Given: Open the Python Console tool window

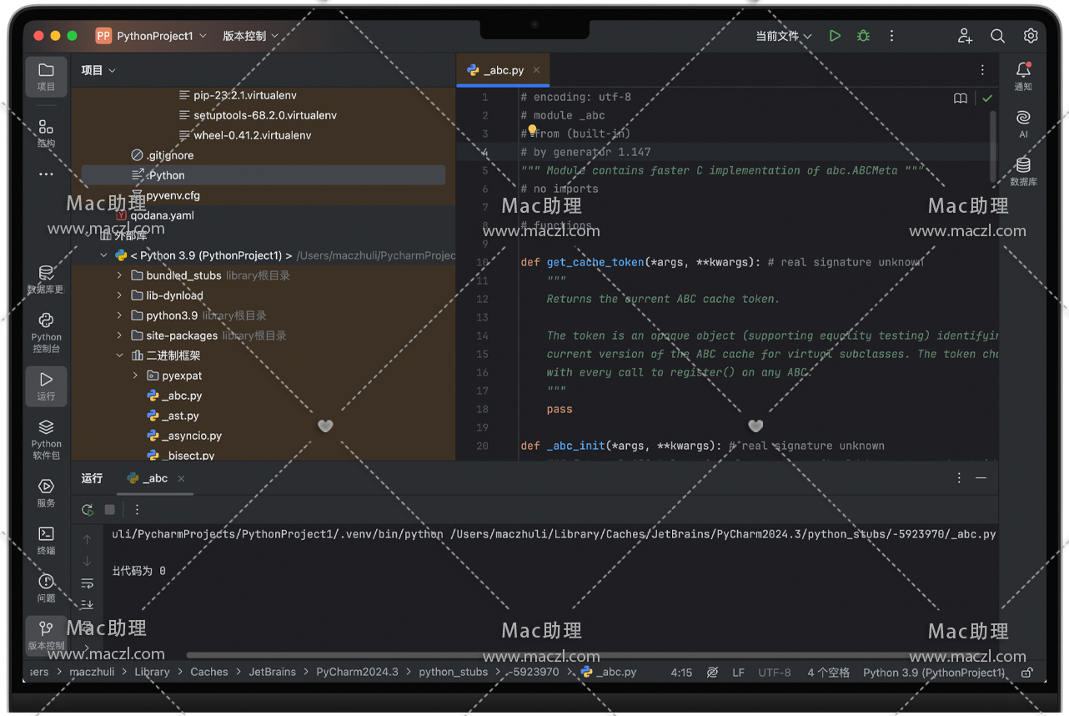Looking at the screenshot, I should click(x=47, y=330).
